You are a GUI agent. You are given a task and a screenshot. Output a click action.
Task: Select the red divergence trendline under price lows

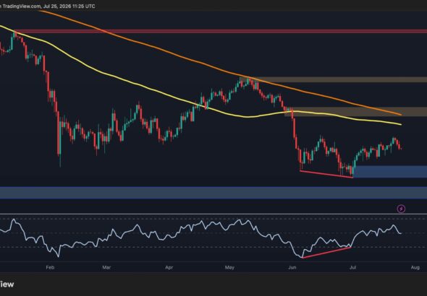click(326, 174)
